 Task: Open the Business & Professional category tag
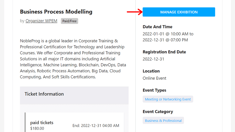[163, 121]
